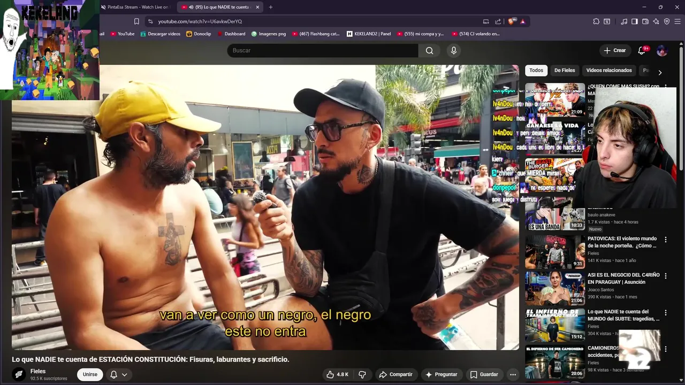Screen dimensions: 685x385
Task: Open Brave Rewards triangle icon
Action: (522, 21)
